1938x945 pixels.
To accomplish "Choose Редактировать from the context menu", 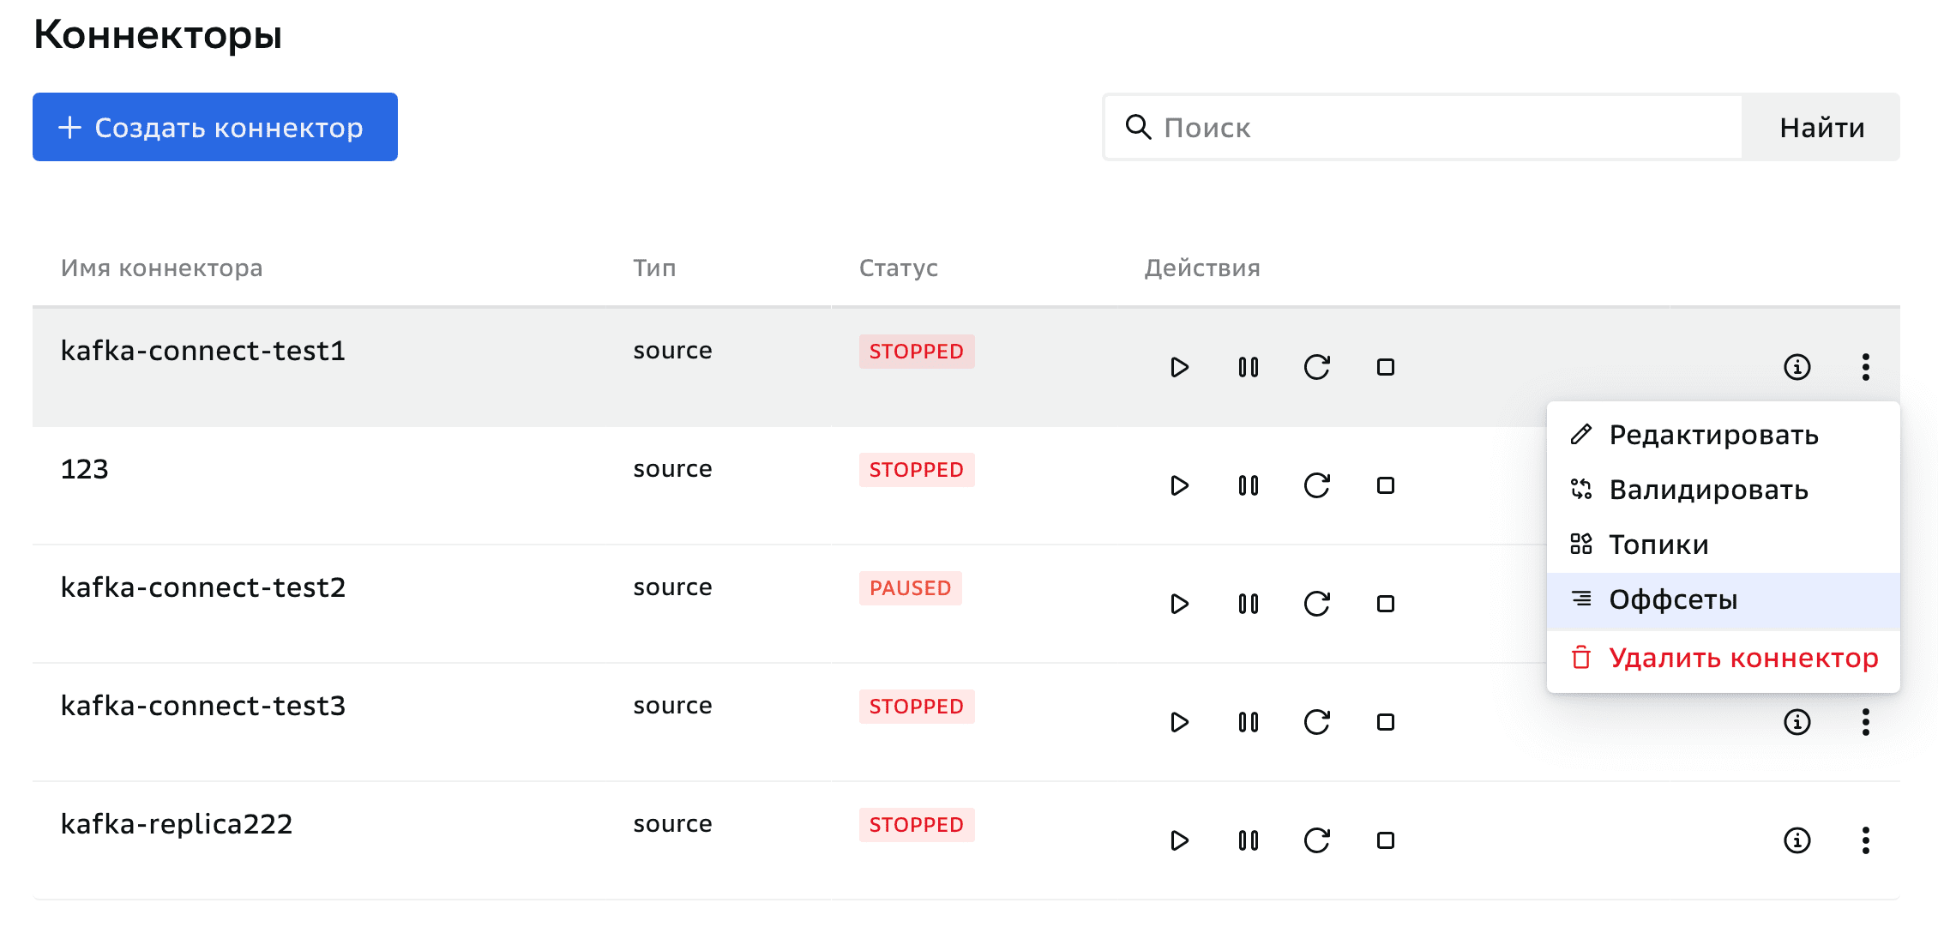I will point(1712,436).
